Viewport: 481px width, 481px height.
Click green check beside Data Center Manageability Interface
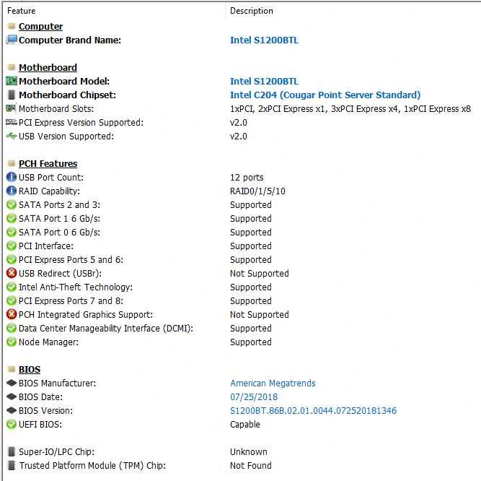point(12,328)
